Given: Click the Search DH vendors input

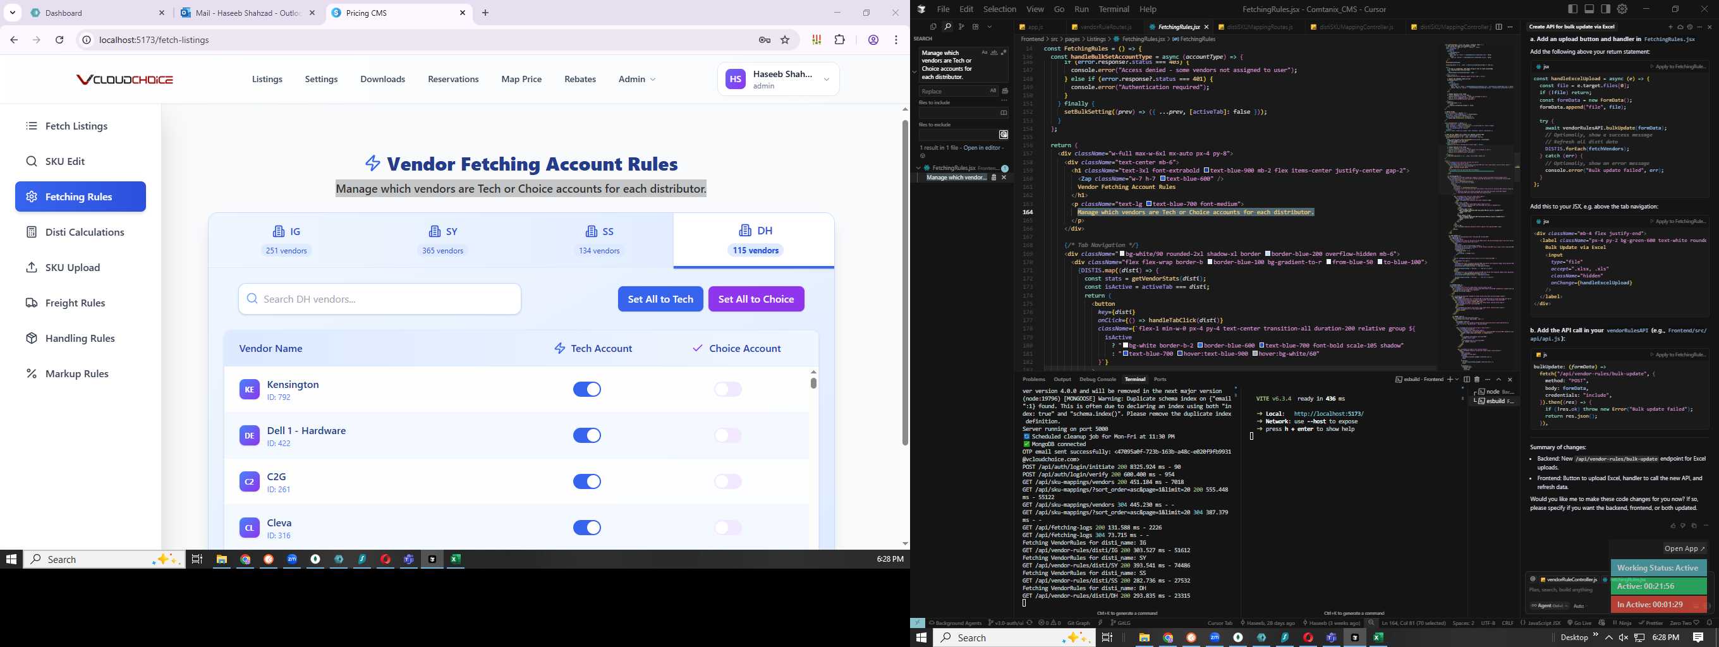Looking at the screenshot, I should (380, 299).
